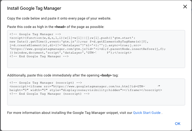Screen dimensions: 192x131
Task: Click the '<!-- End Google Tag Manager -->' line
Action: coord(39,56)
